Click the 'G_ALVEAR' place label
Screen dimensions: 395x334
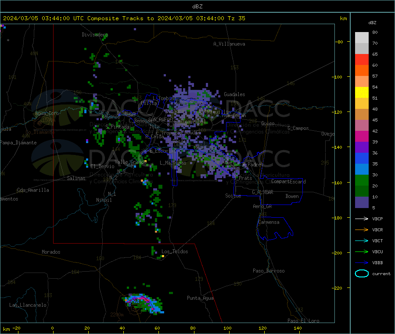[x=262, y=192]
